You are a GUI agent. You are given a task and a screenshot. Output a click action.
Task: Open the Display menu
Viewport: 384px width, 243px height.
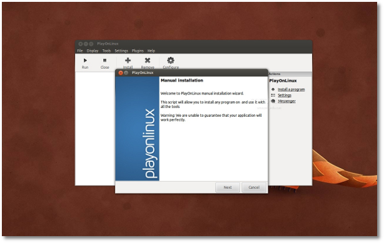[x=93, y=51]
